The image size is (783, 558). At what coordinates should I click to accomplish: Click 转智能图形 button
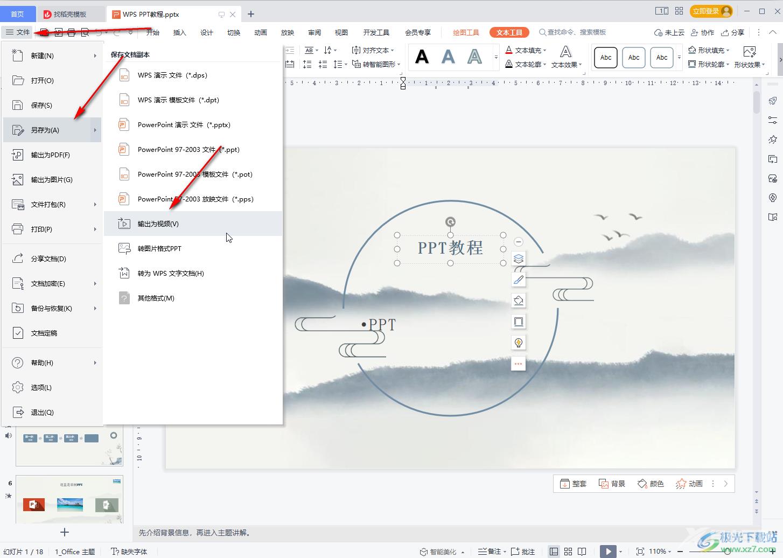point(376,64)
